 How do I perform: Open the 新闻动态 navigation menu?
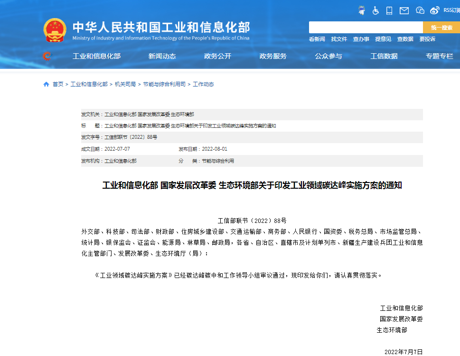coord(162,56)
